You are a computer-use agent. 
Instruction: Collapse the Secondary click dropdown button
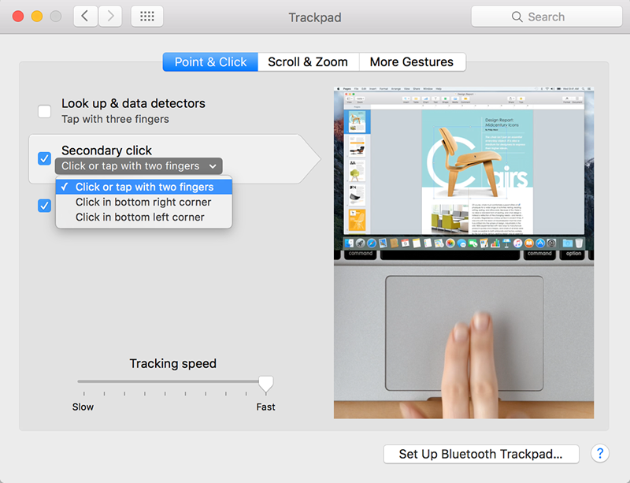139,166
